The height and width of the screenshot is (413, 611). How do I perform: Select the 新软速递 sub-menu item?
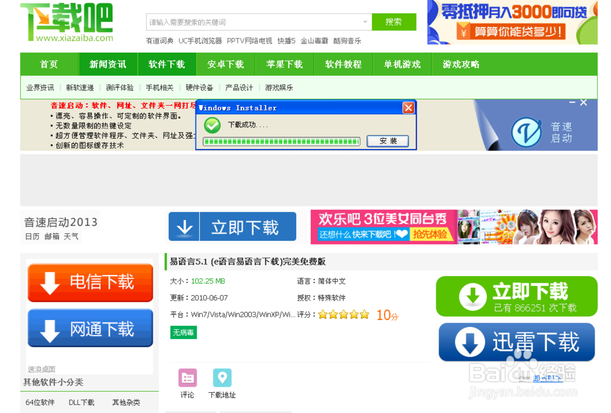pyautogui.click(x=80, y=87)
